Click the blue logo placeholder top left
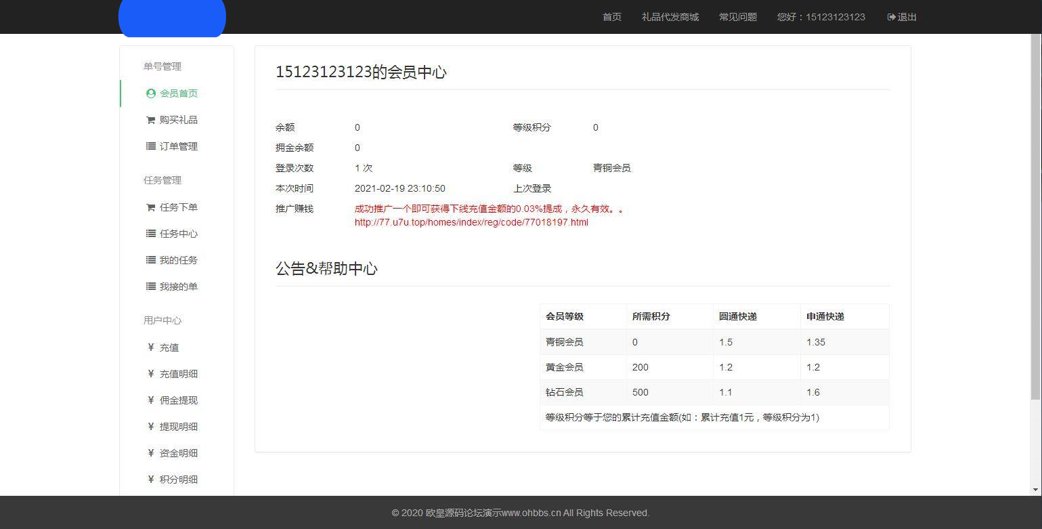Viewport: 1042px width, 529px height. (x=172, y=18)
